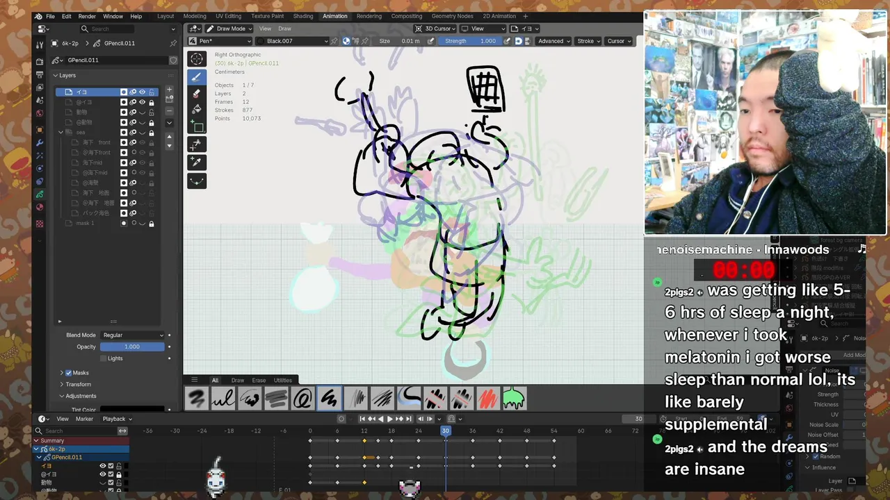This screenshot has width=890, height=500.
Task: Select the Erase tool
Action: 197,94
